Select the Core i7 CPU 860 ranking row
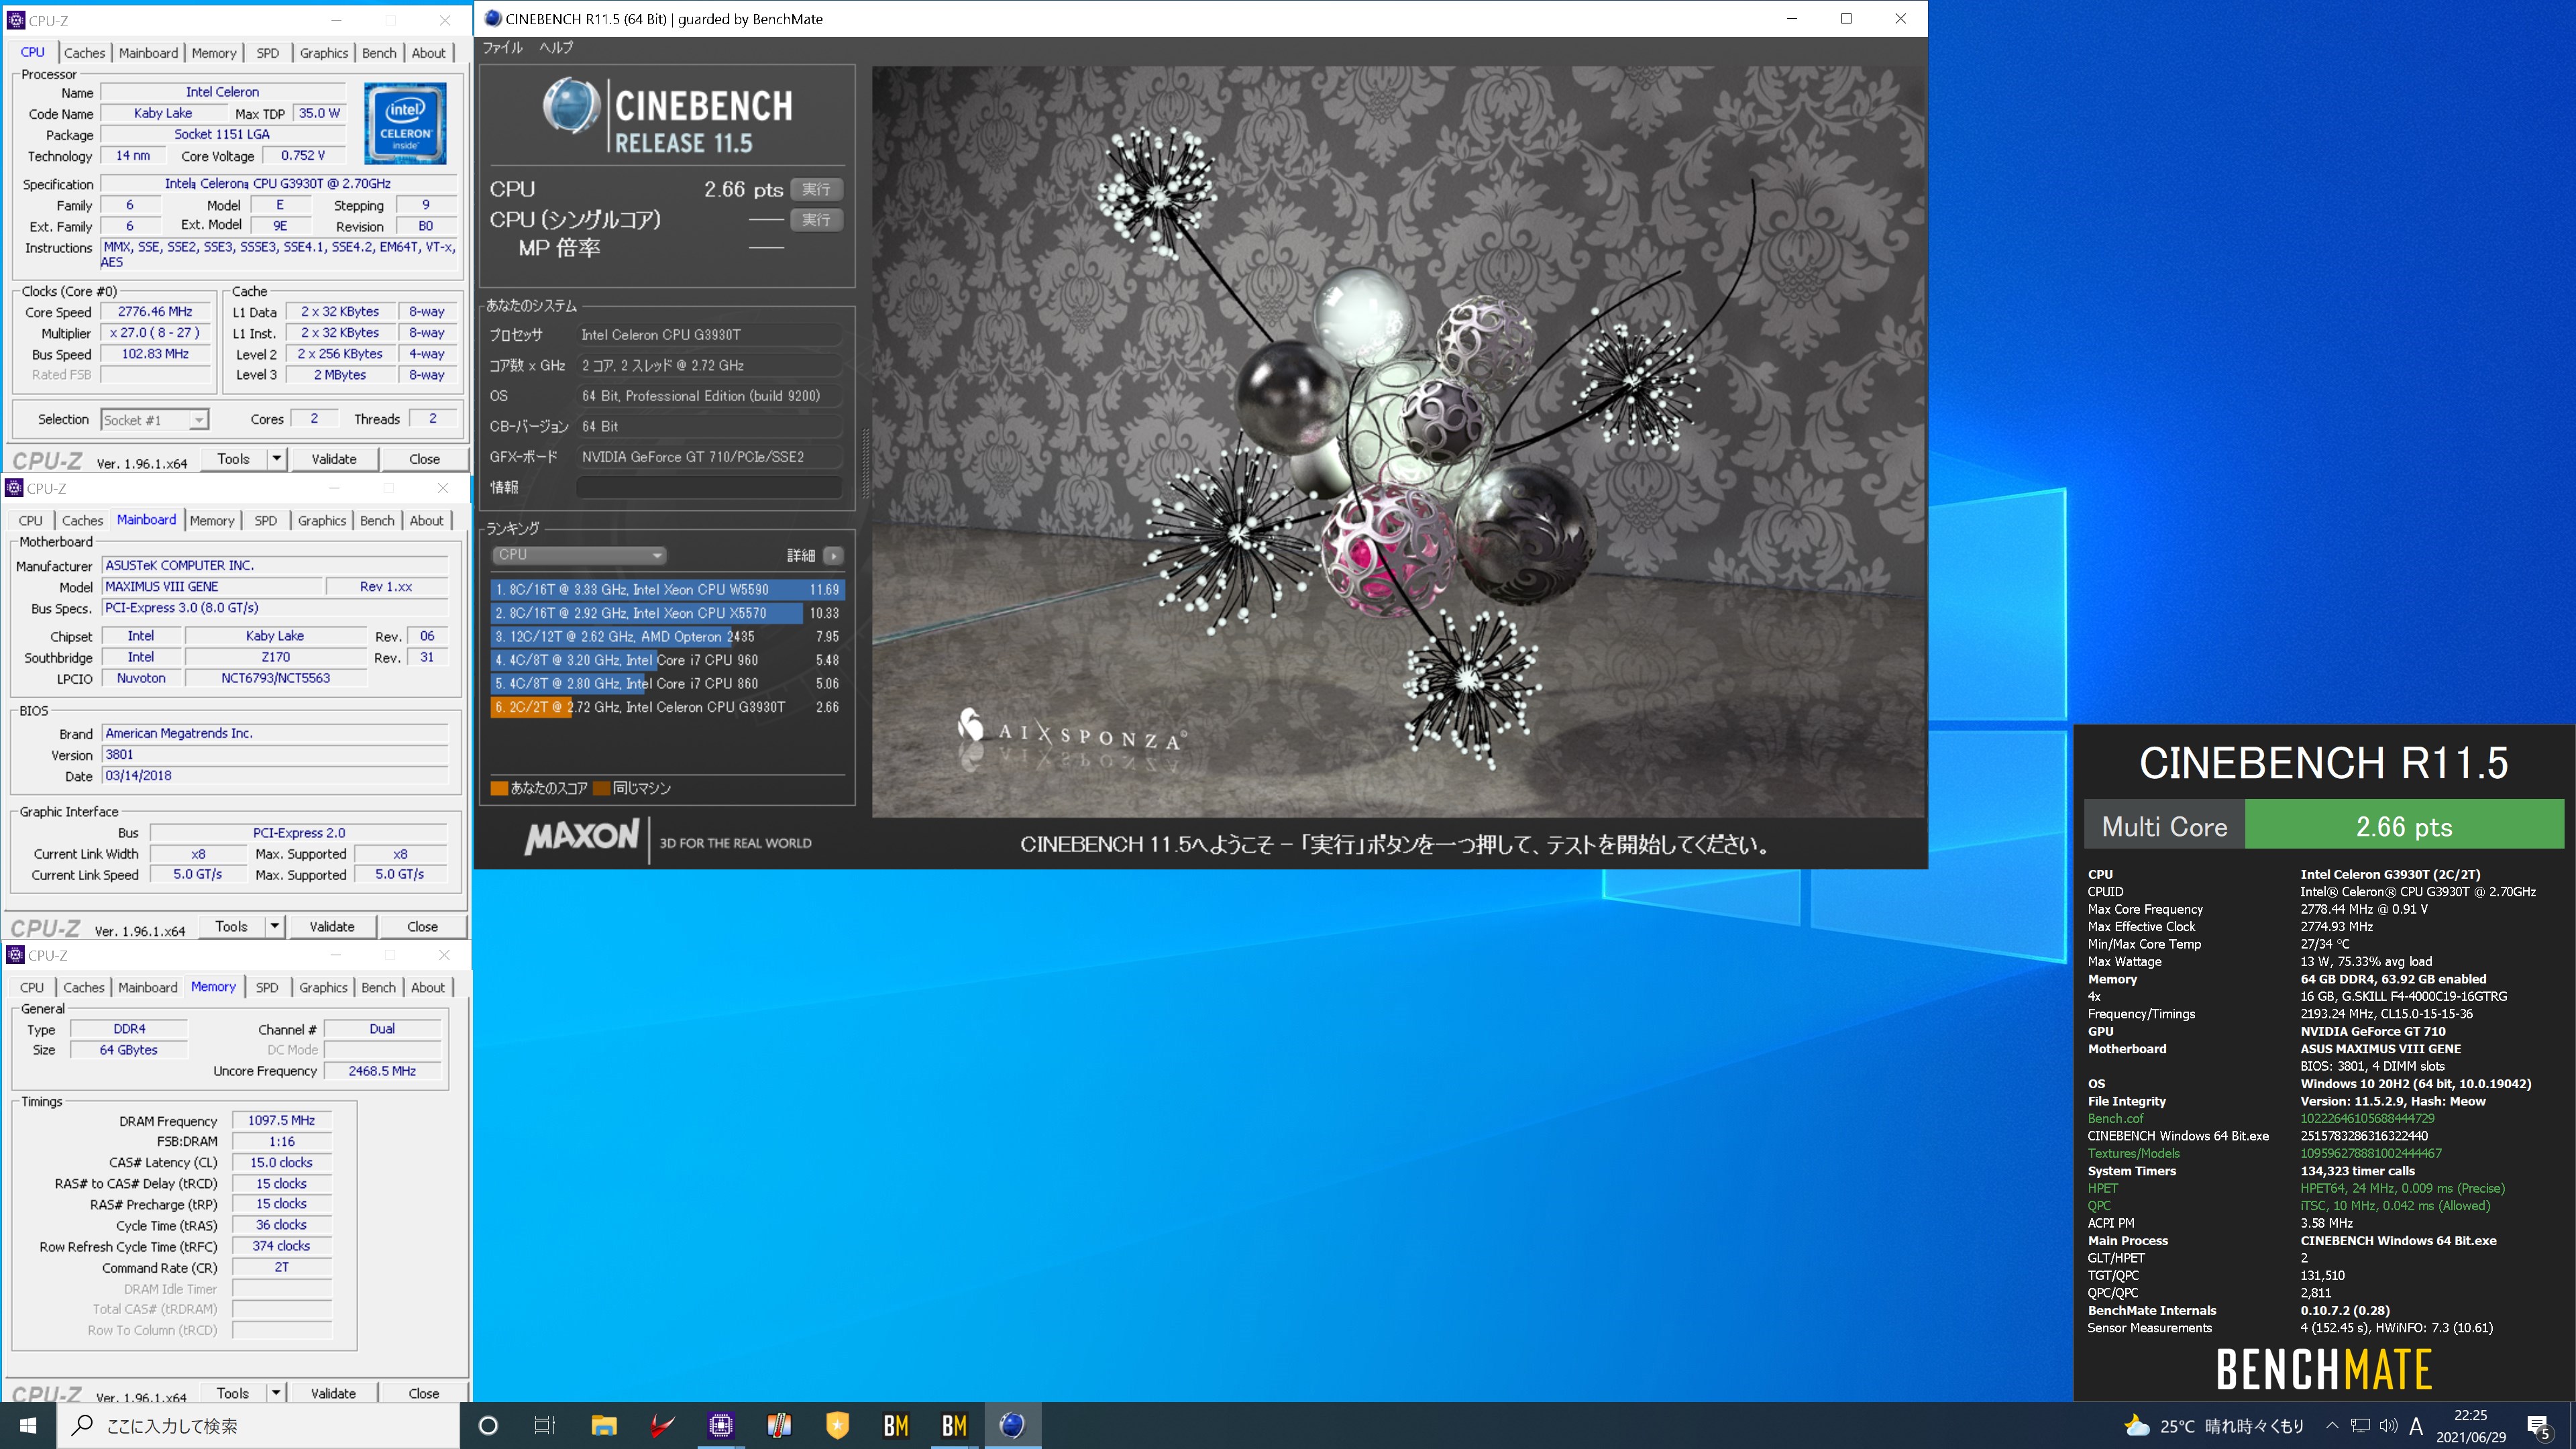This screenshot has width=2576, height=1449. click(x=667, y=684)
